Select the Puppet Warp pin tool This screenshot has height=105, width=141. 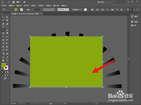[7, 40]
